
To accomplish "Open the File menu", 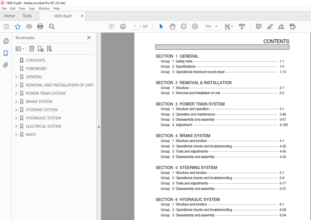I will [4, 8].
